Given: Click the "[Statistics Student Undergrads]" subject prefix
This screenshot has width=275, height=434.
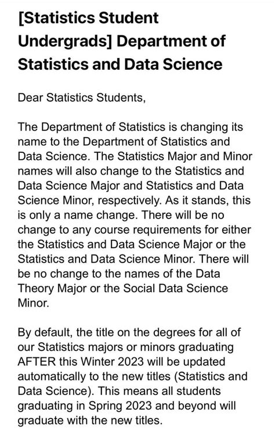Looking at the screenshot, I should click(88, 30).
